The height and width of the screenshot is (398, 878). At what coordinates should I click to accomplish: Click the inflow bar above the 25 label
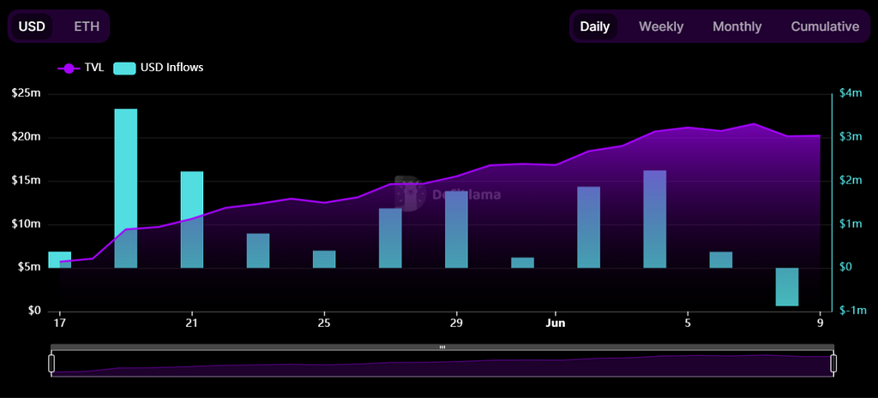coord(324,259)
